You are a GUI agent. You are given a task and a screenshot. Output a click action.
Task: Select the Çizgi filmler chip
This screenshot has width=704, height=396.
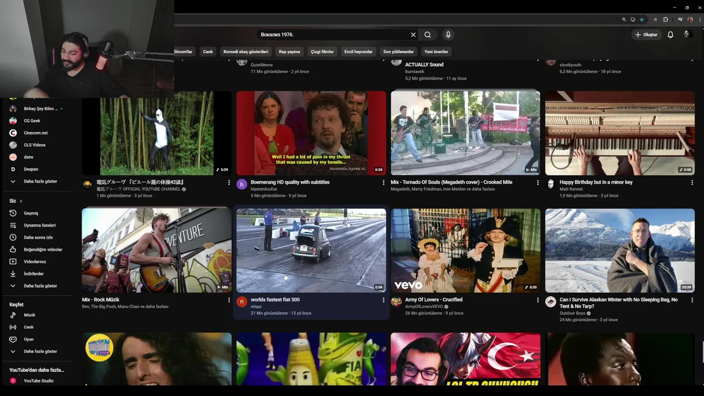point(322,52)
